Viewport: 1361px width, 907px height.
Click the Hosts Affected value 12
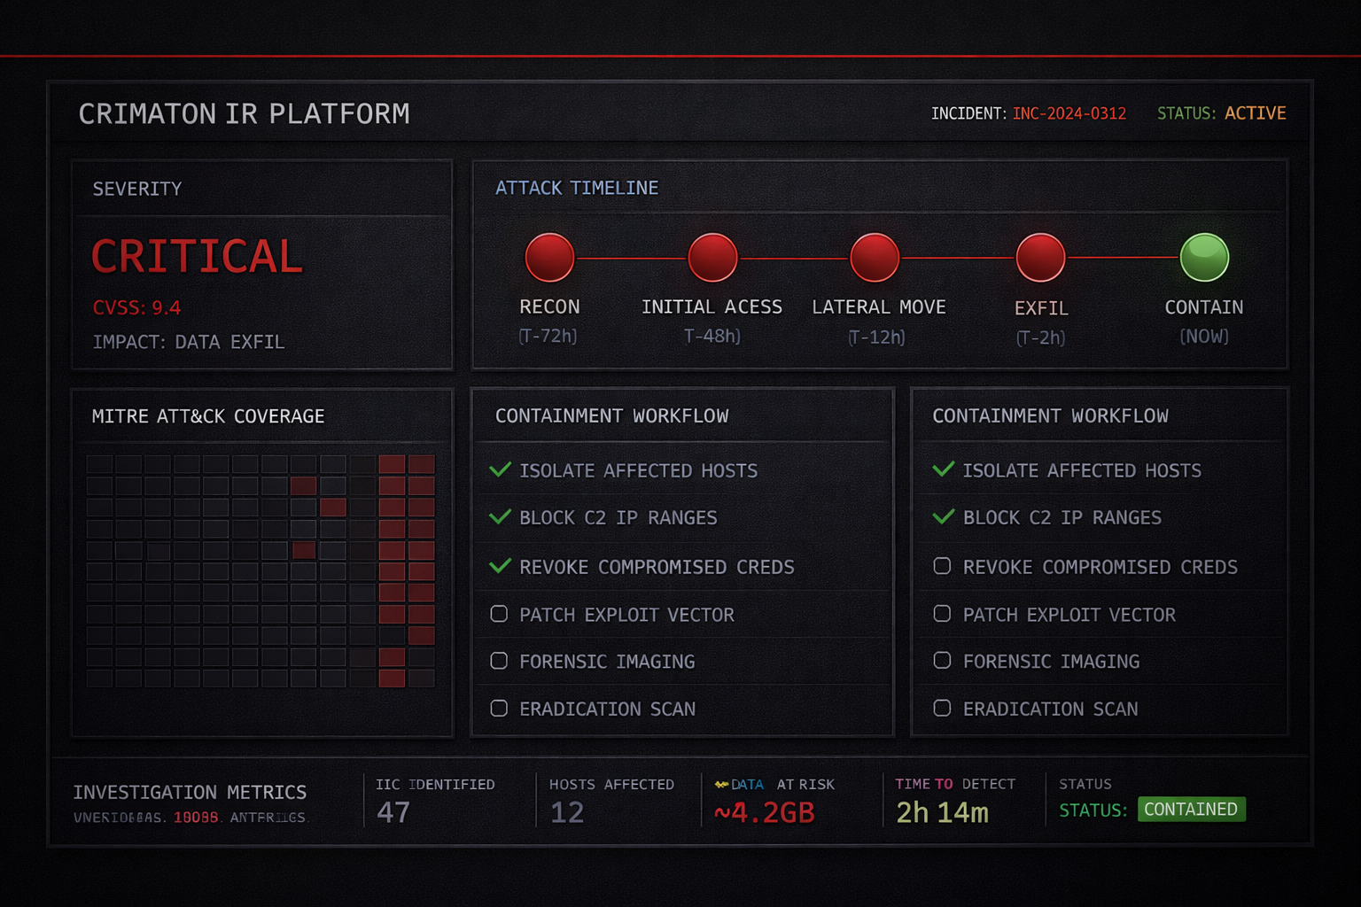(567, 812)
